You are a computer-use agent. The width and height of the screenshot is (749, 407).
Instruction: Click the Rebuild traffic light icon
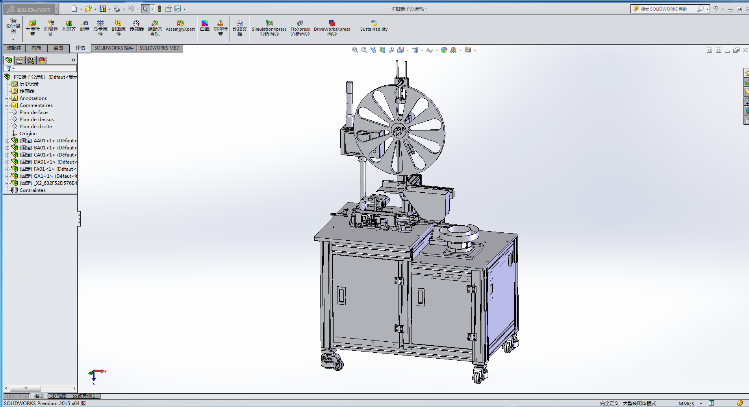159,9
